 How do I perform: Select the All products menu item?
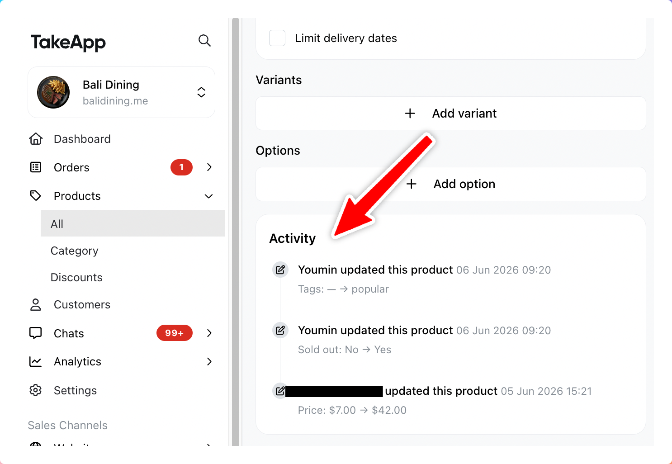133,223
